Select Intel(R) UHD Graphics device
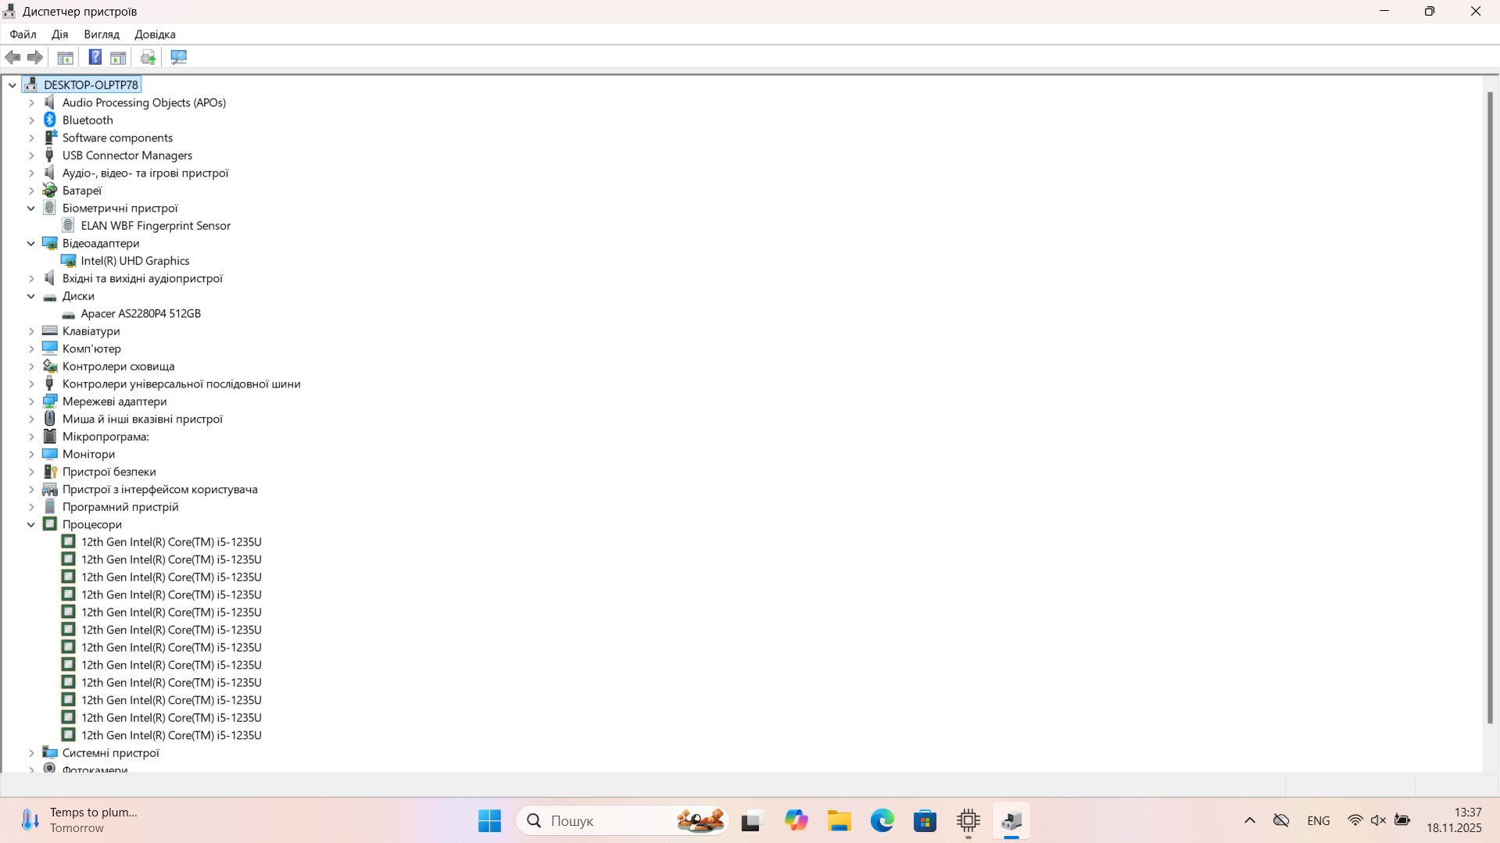The height and width of the screenshot is (843, 1500). 135,261
